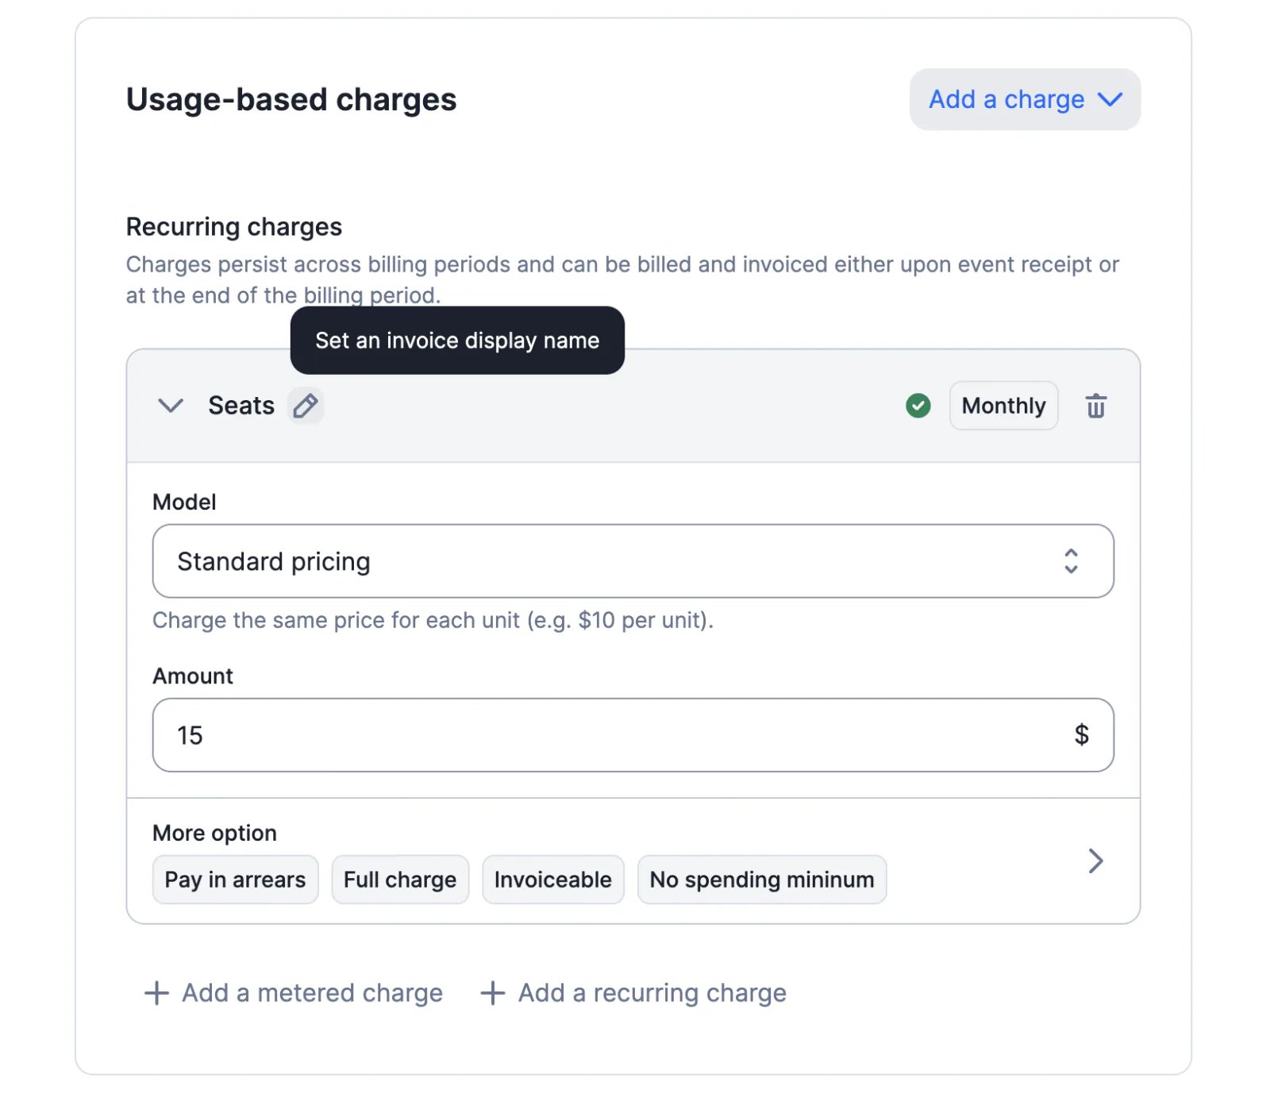Click the Set an invoice display name tooltip
Image resolution: width=1270 pixels, height=1094 pixels.
tap(457, 341)
